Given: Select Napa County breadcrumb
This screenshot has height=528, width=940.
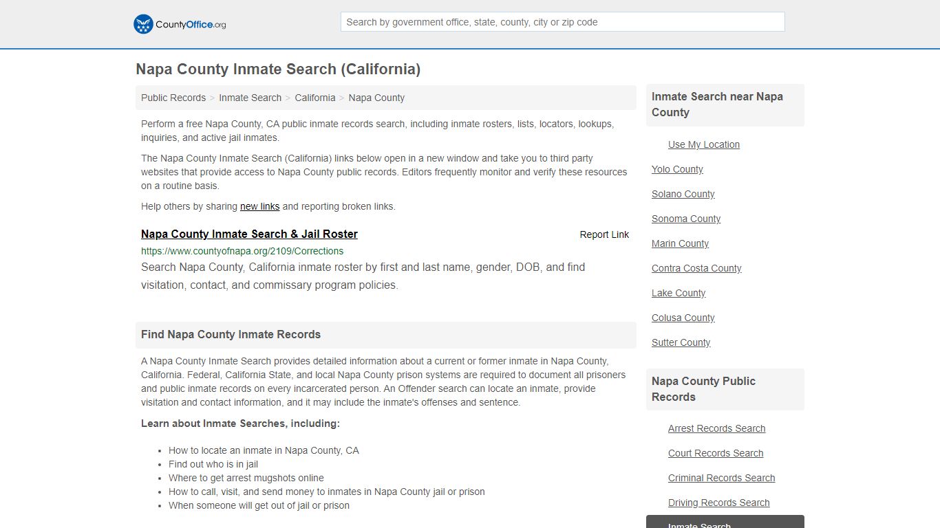Looking at the screenshot, I should 376,98.
